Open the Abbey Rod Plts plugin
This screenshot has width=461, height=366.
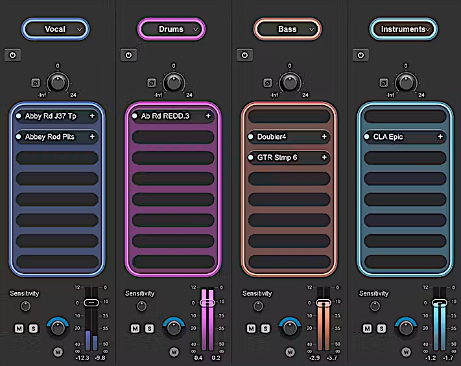[57, 136]
